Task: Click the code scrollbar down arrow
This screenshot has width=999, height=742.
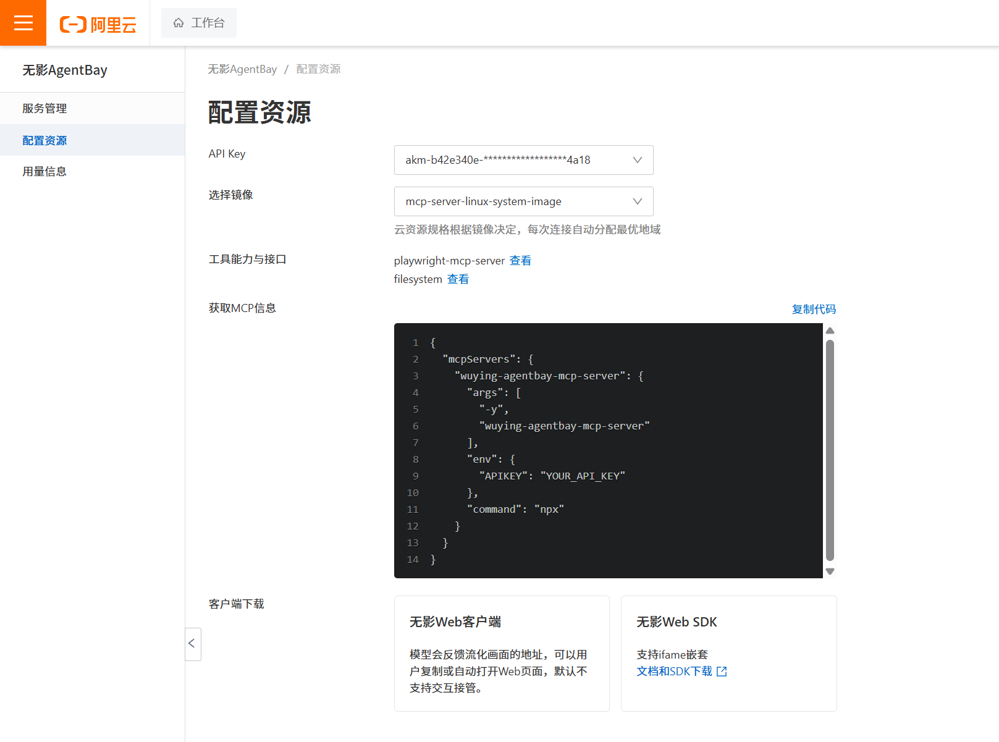Action: point(830,571)
